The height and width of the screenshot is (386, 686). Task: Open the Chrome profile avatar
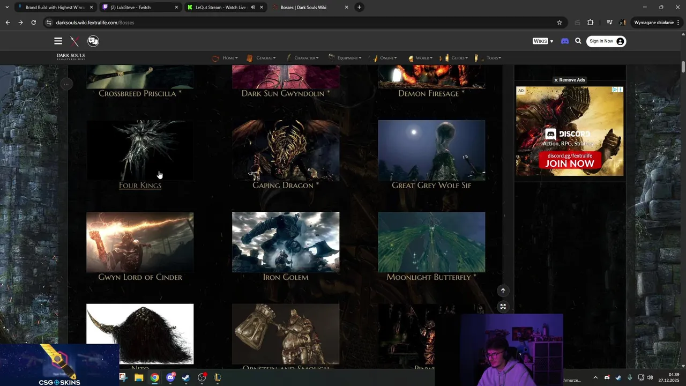623,23
